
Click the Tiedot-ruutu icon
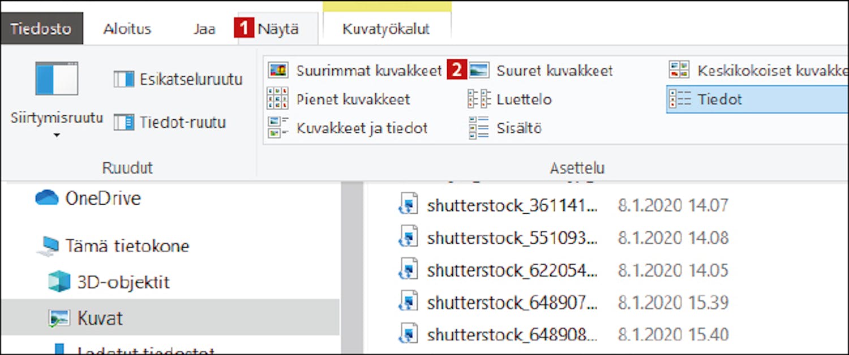123,122
